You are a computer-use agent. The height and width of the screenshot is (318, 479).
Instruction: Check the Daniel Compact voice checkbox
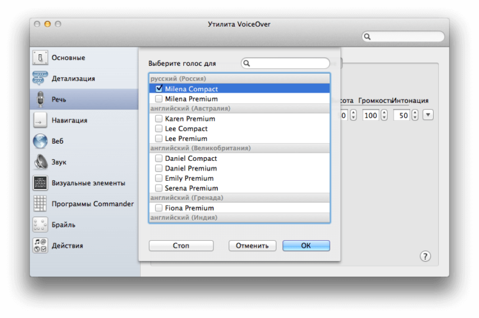158,158
